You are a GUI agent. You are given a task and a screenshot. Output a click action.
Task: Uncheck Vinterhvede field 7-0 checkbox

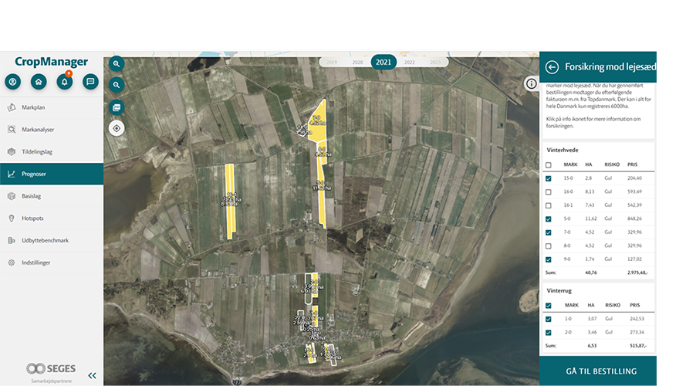tap(549, 232)
